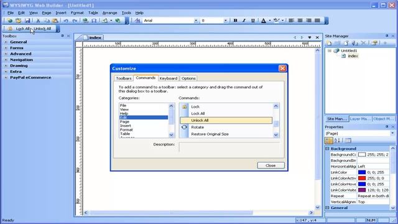This screenshot has height=224, width=398.
Task: Open the (Page) properties object dropdown
Action: [392, 133]
